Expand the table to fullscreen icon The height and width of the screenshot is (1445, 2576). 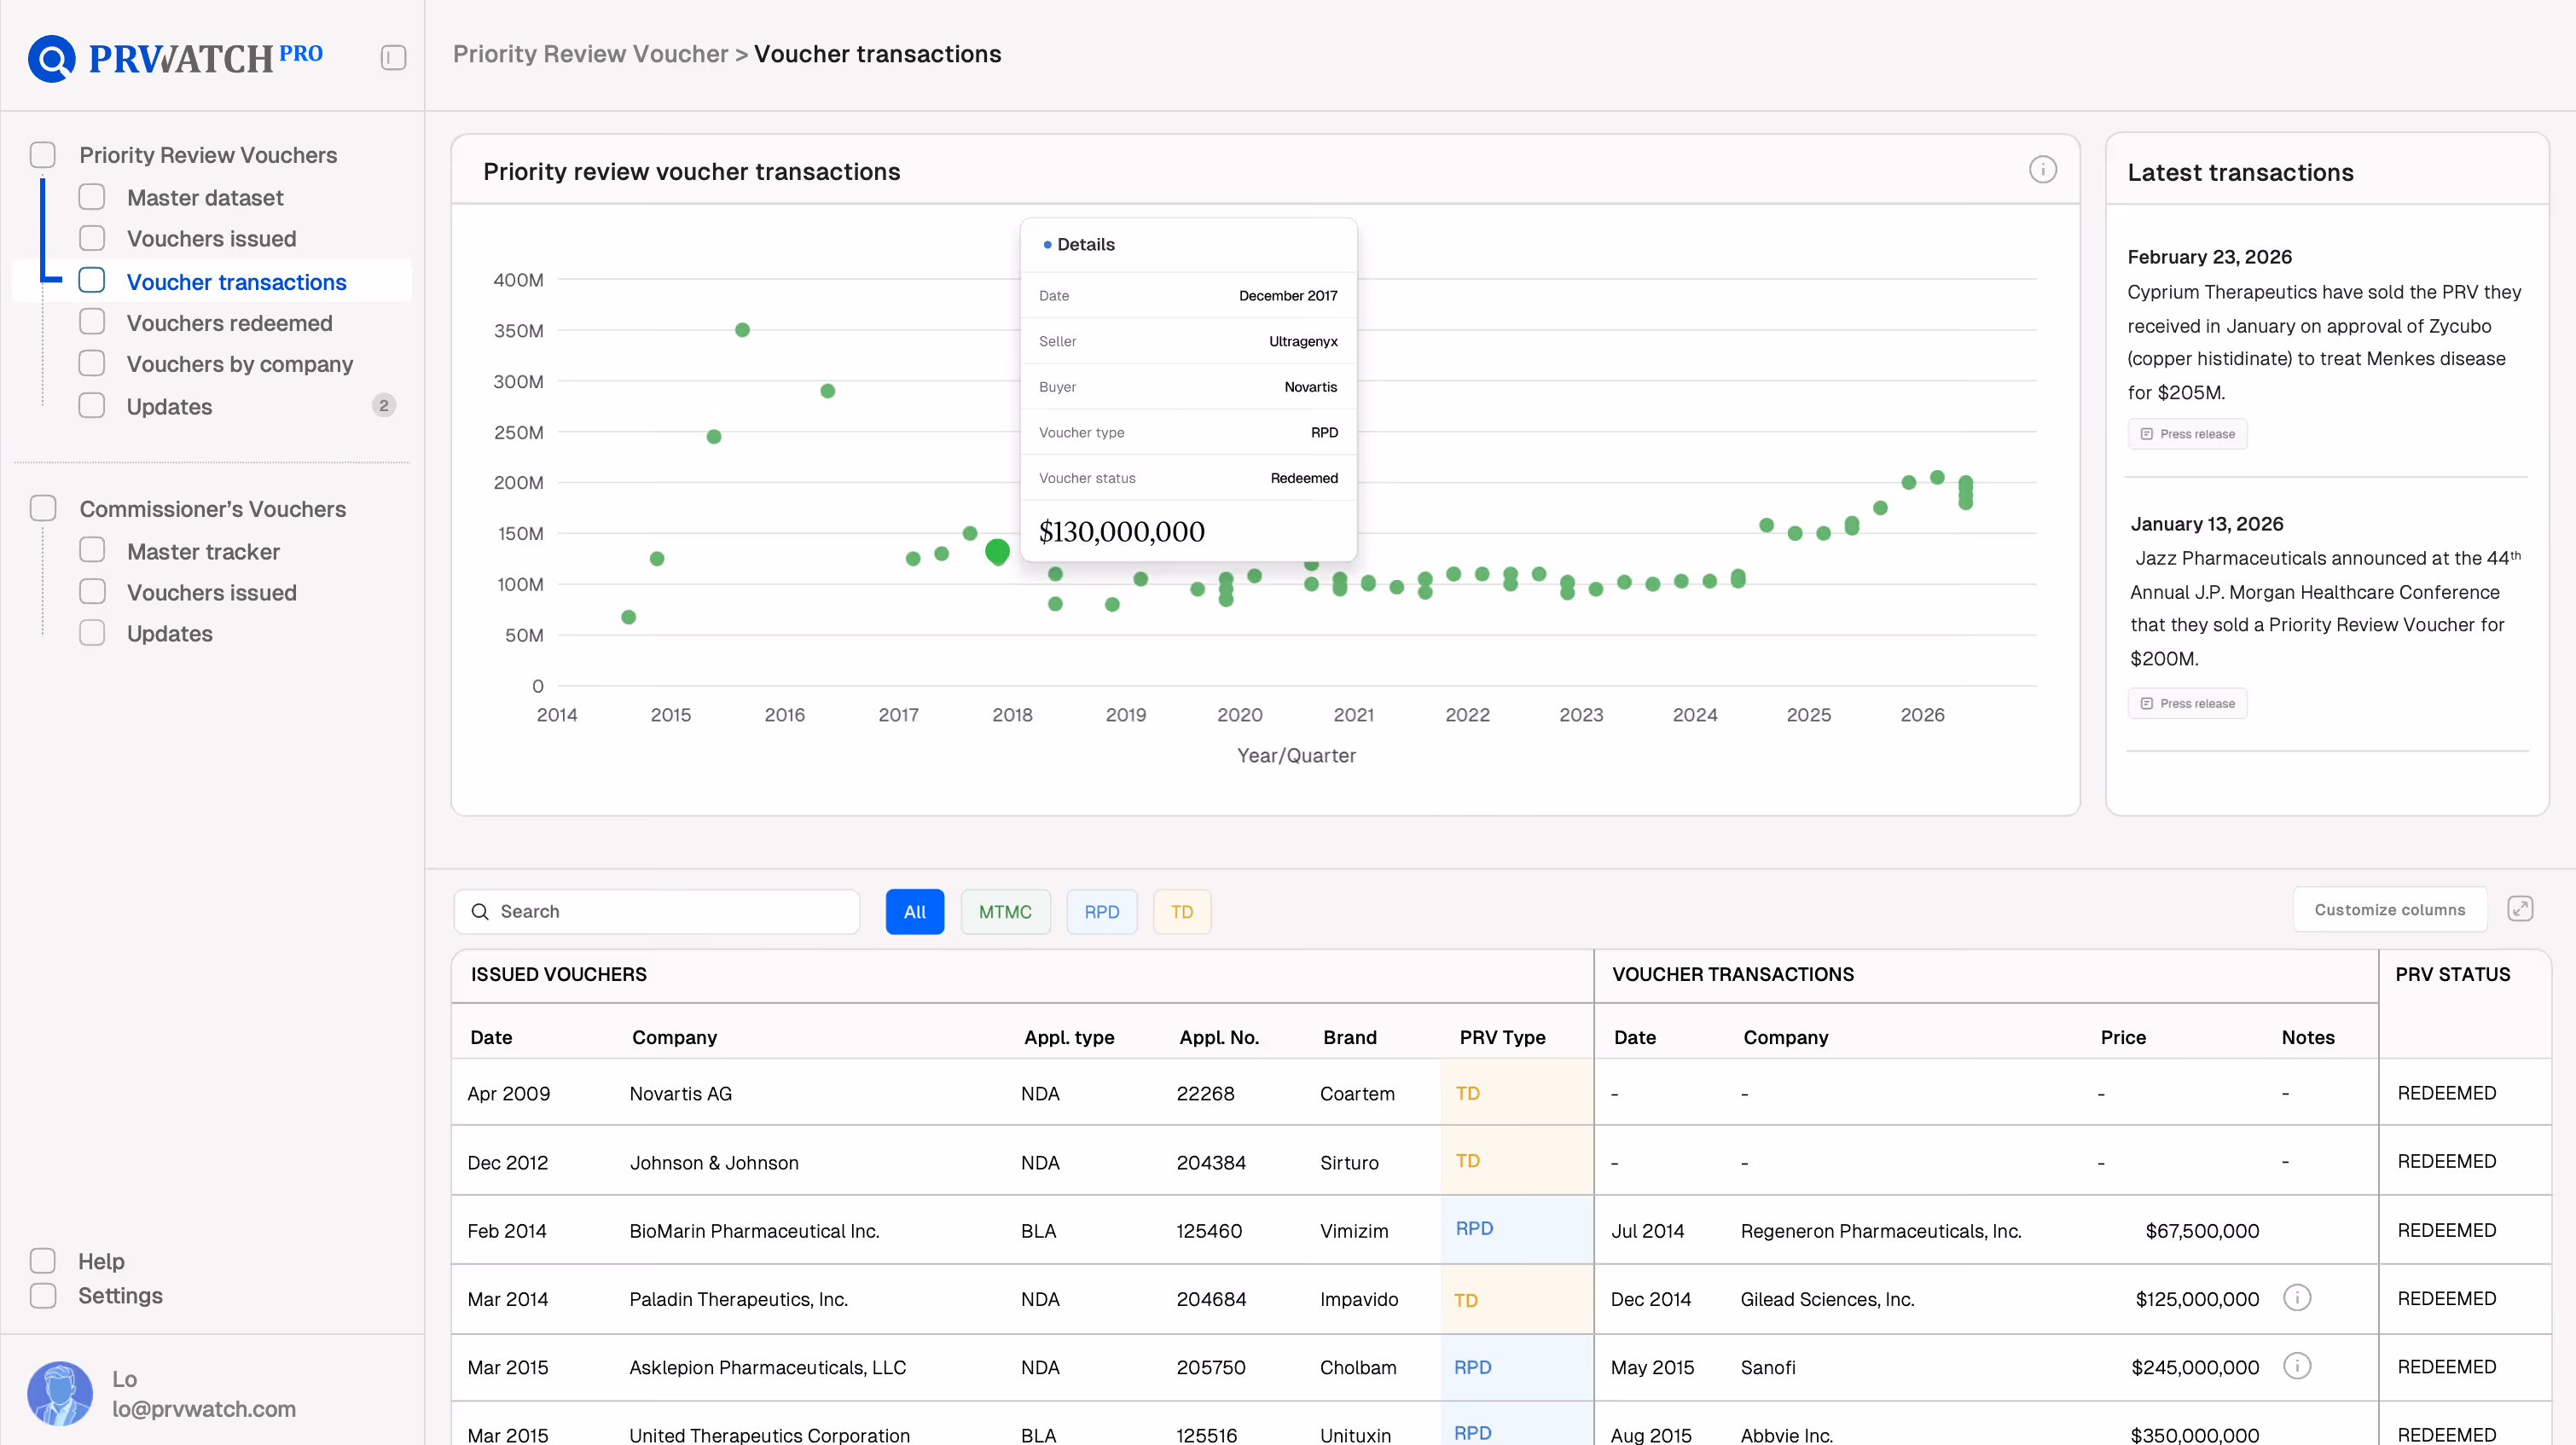[2519, 909]
